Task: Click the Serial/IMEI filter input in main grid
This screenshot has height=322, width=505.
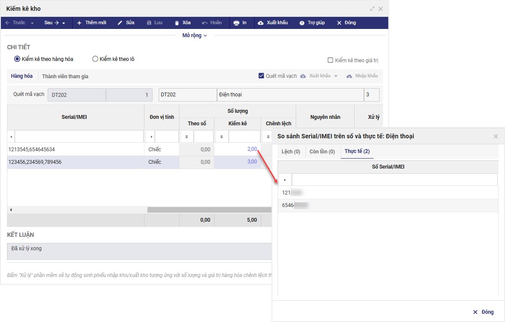Action: coord(79,137)
